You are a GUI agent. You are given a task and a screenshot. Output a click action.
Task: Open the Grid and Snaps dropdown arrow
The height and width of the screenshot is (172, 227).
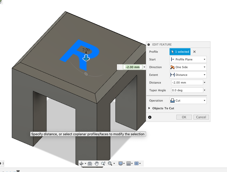[132, 164]
